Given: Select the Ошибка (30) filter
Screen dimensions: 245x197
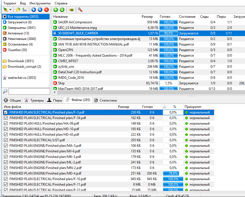Looking at the screenshot, I should point(17,50).
